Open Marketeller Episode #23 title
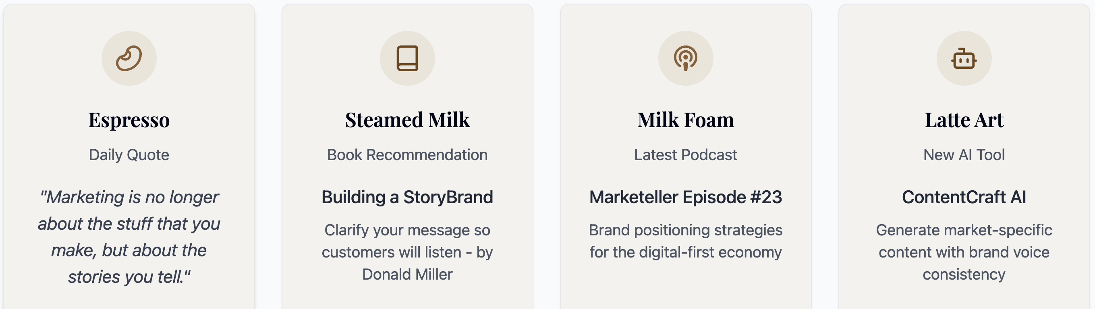The width and height of the screenshot is (1095, 309). click(685, 197)
